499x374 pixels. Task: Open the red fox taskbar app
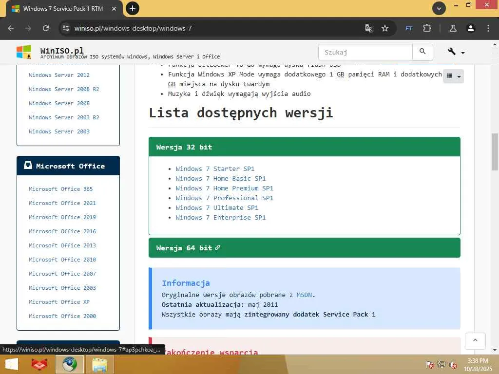point(39,364)
